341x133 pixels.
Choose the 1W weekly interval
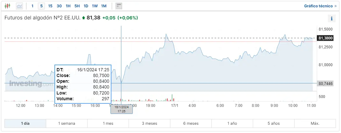click(95, 6)
